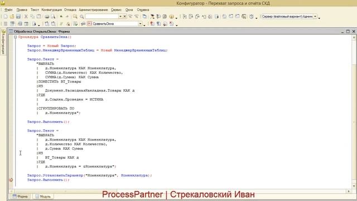The image size is (357, 201).
Task: Click the magnifier search icon
Action: pyautogui.click(x=82, y=17)
